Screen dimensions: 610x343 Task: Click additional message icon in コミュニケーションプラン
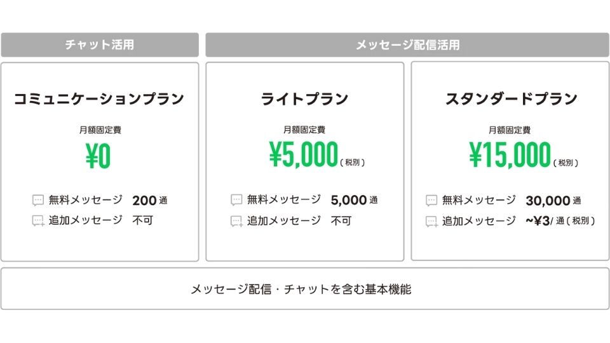pos(38,221)
